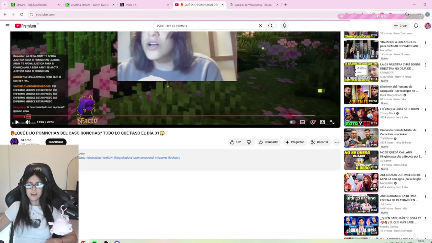Open El Éxito y la Caída de REBORN thumbnail
The height and width of the screenshot is (243, 432).
click(361, 117)
